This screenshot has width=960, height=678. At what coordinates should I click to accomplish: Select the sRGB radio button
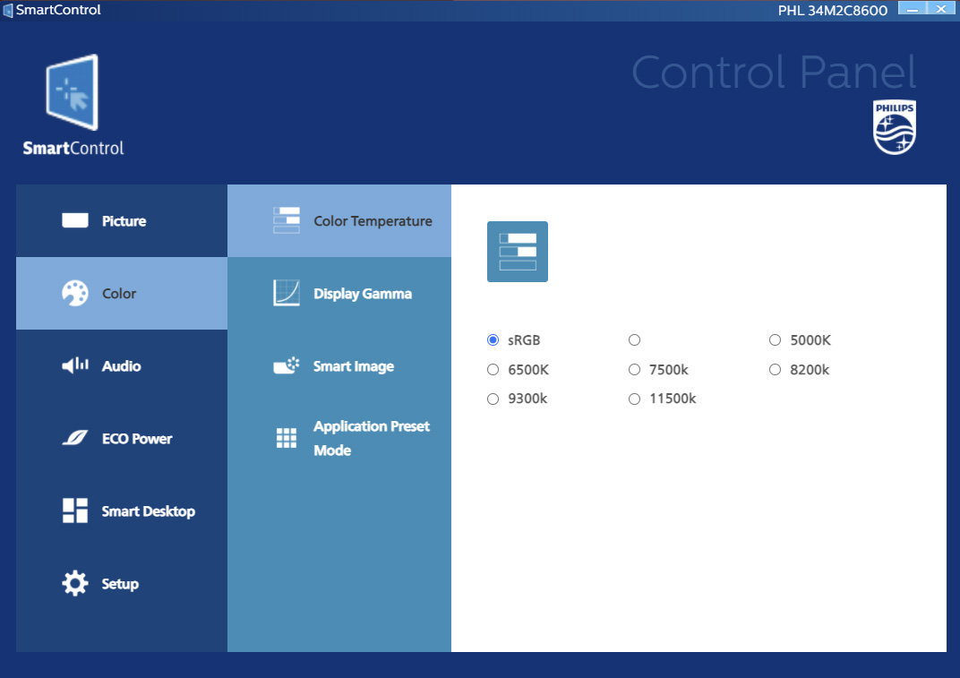tap(493, 340)
